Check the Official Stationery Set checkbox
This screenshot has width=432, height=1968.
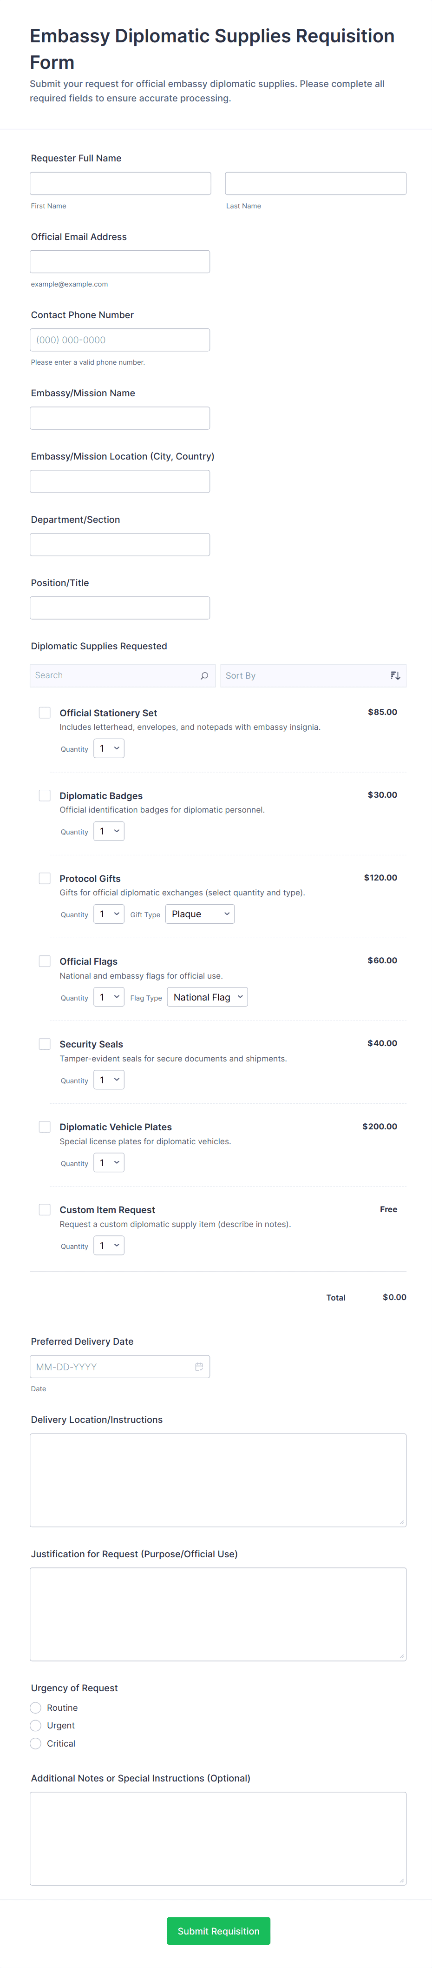pyautogui.click(x=45, y=713)
